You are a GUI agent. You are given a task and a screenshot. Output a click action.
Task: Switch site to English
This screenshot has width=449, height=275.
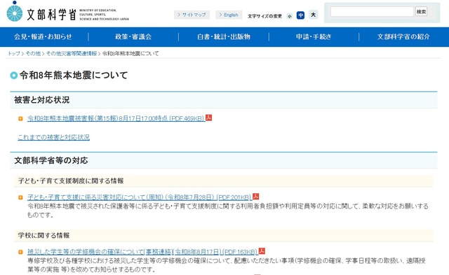click(229, 15)
